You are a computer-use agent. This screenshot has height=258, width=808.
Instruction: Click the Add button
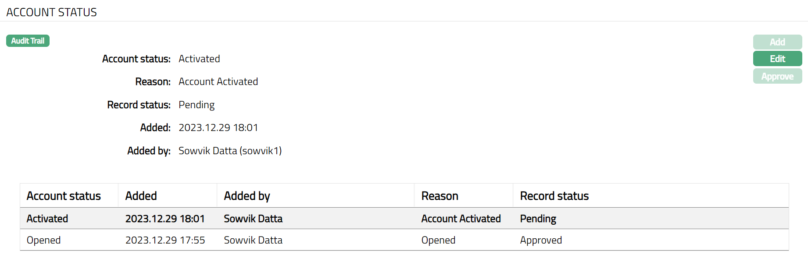777,42
